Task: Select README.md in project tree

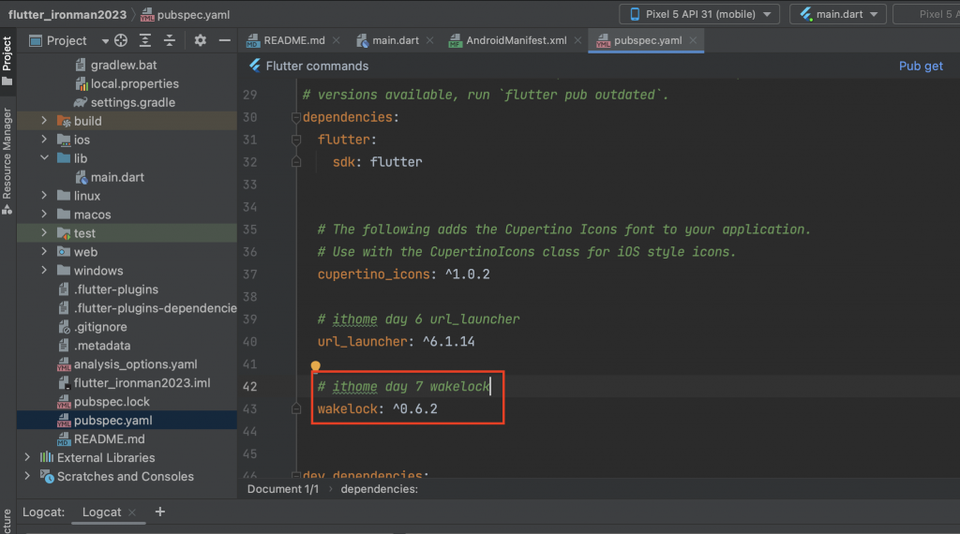Action: (109, 439)
